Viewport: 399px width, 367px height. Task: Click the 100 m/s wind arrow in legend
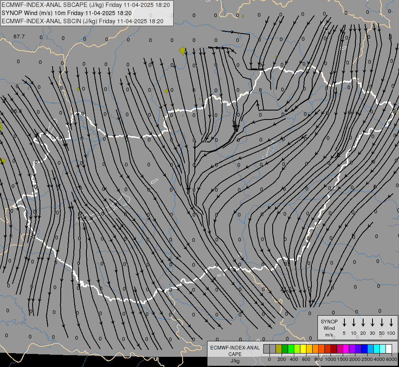[x=391, y=323]
